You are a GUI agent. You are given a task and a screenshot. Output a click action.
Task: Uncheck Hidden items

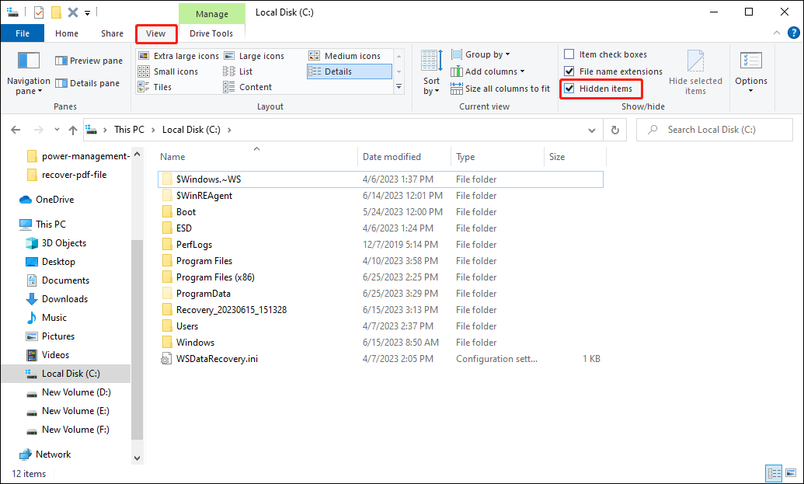coord(598,89)
